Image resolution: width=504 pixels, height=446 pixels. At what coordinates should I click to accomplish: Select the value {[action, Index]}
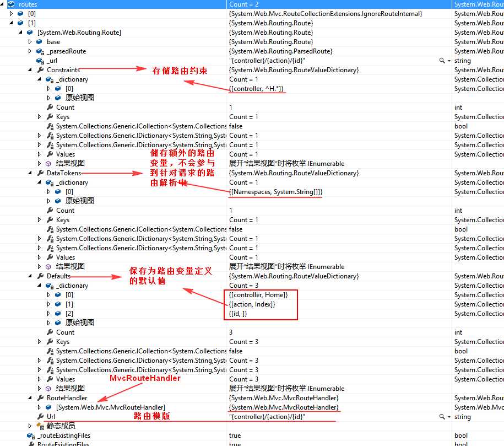pyautogui.click(x=252, y=304)
